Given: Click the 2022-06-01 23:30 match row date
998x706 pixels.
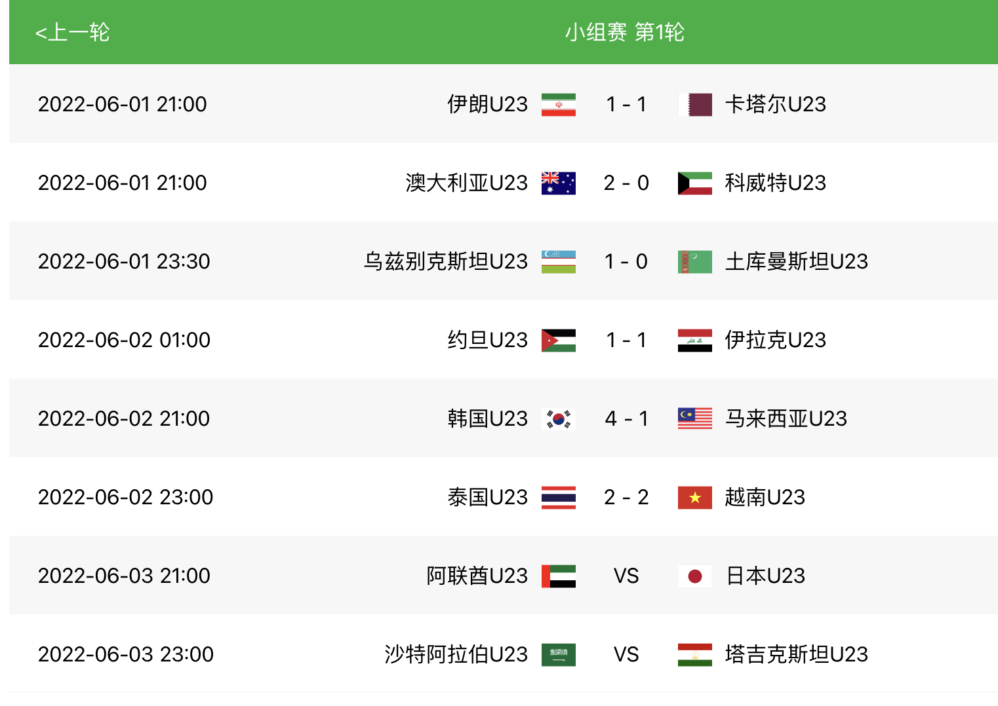Looking at the screenshot, I should (x=124, y=261).
